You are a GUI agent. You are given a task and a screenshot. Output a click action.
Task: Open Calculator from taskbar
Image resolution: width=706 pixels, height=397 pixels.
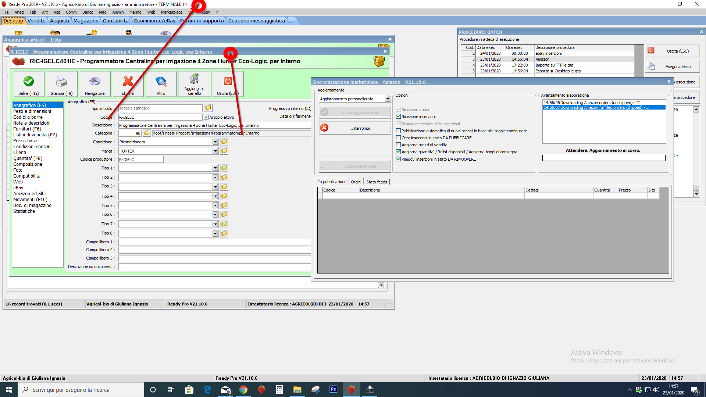(279, 390)
